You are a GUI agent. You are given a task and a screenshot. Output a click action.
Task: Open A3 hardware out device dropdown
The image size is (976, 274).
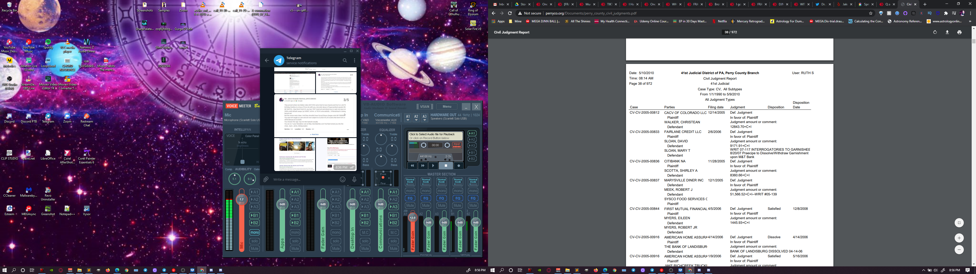click(x=424, y=118)
